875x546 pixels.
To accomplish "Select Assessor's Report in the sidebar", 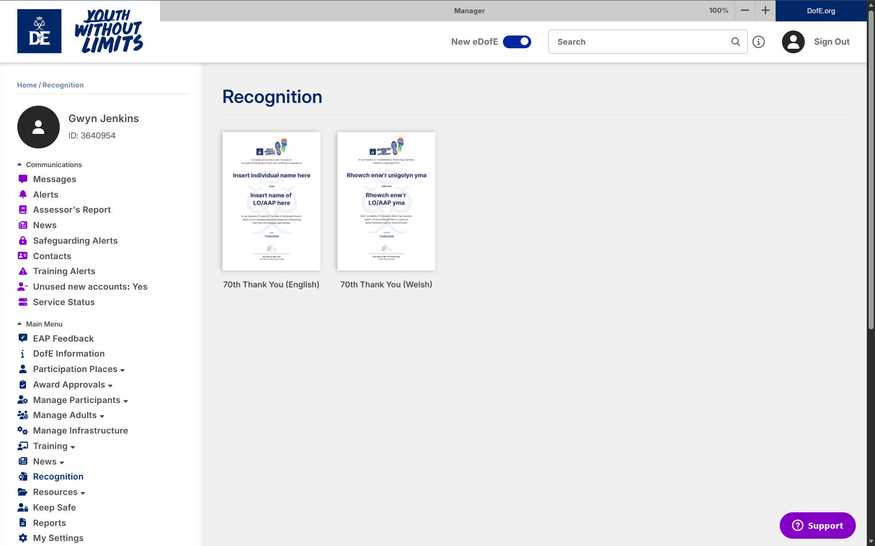I will [x=72, y=209].
